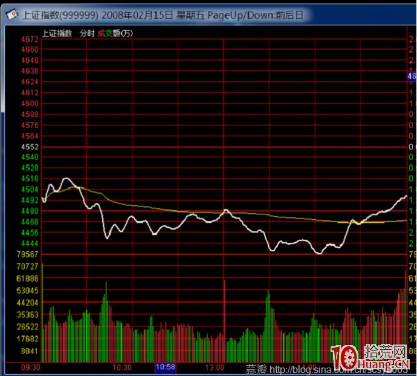Screen dimensions: 417x376
Task: Click the 4648 price axis label
Action: coord(30,61)
